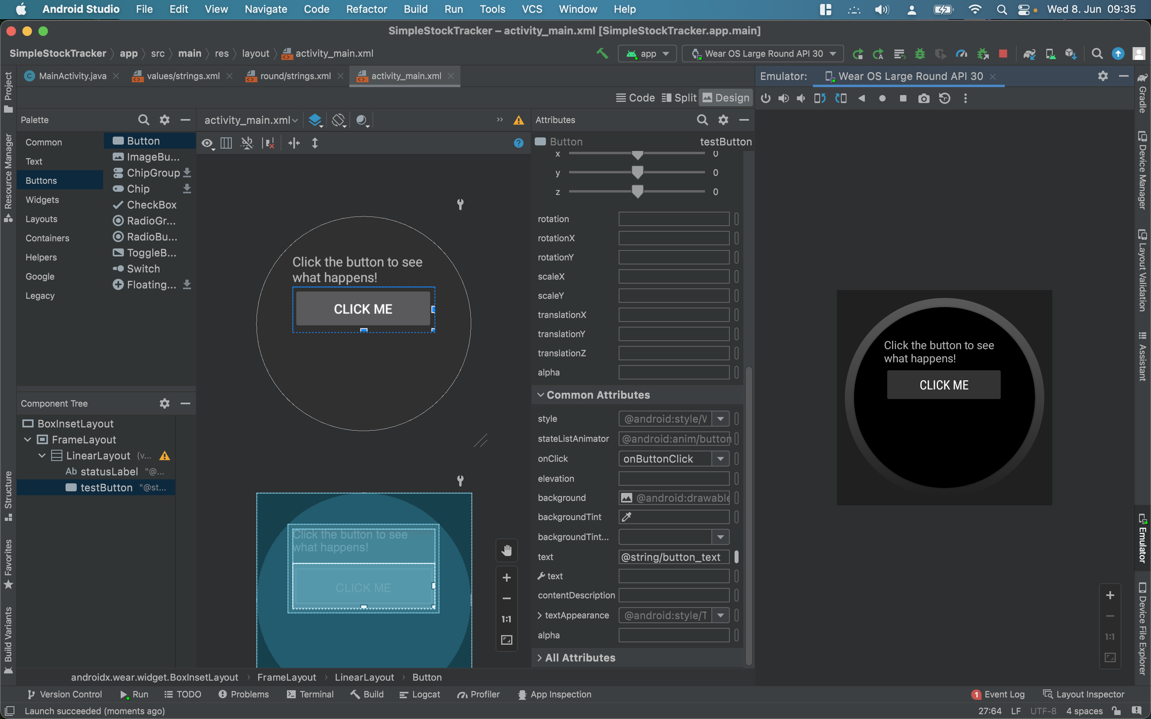
Task: Open the onClick dropdown with onButtonClick
Action: pos(720,459)
